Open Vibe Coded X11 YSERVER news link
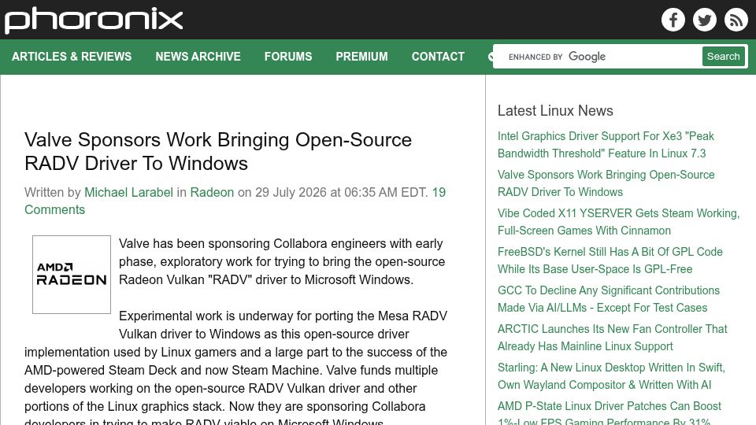The height and width of the screenshot is (425, 756). pyautogui.click(x=619, y=222)
